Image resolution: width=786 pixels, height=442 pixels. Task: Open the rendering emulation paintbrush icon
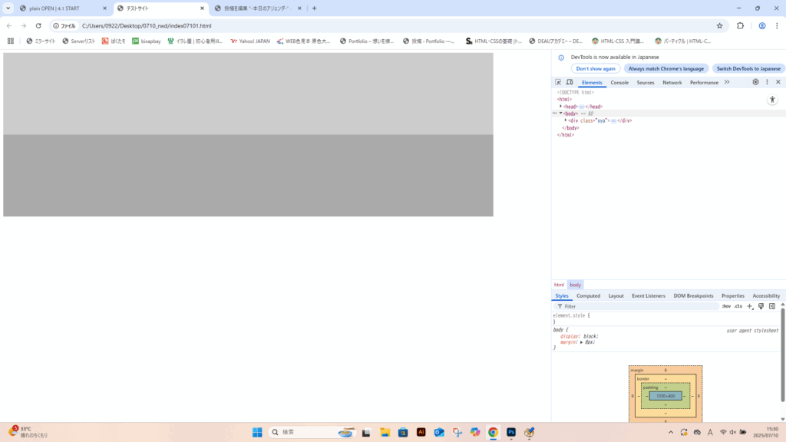[761, 306]
